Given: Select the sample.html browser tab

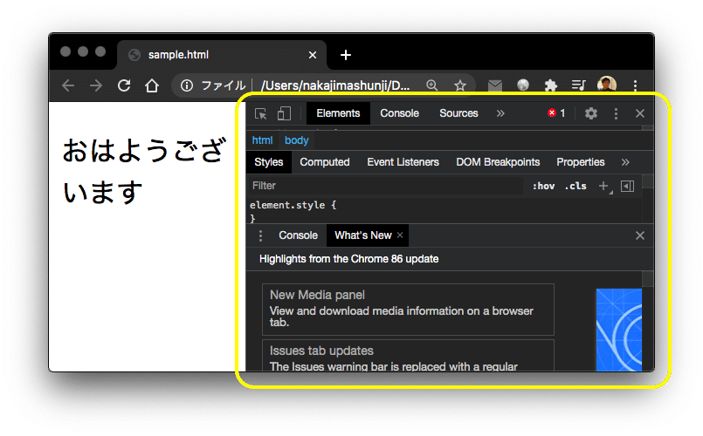Looking at the screenshot, I should pos(222,55).
